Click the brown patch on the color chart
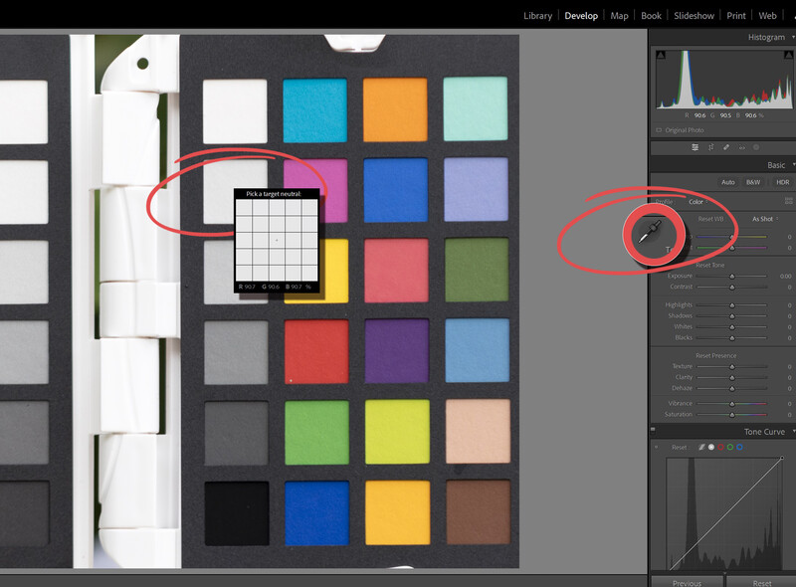Viewport: 796px width, 587px height. (479, 511)
